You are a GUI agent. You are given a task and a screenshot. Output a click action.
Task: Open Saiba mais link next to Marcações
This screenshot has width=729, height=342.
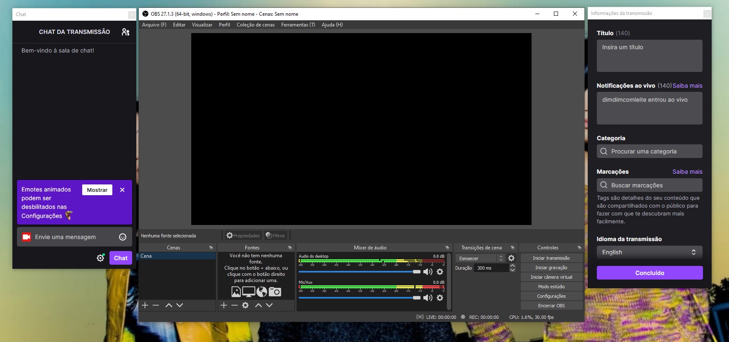click(687, 172)
